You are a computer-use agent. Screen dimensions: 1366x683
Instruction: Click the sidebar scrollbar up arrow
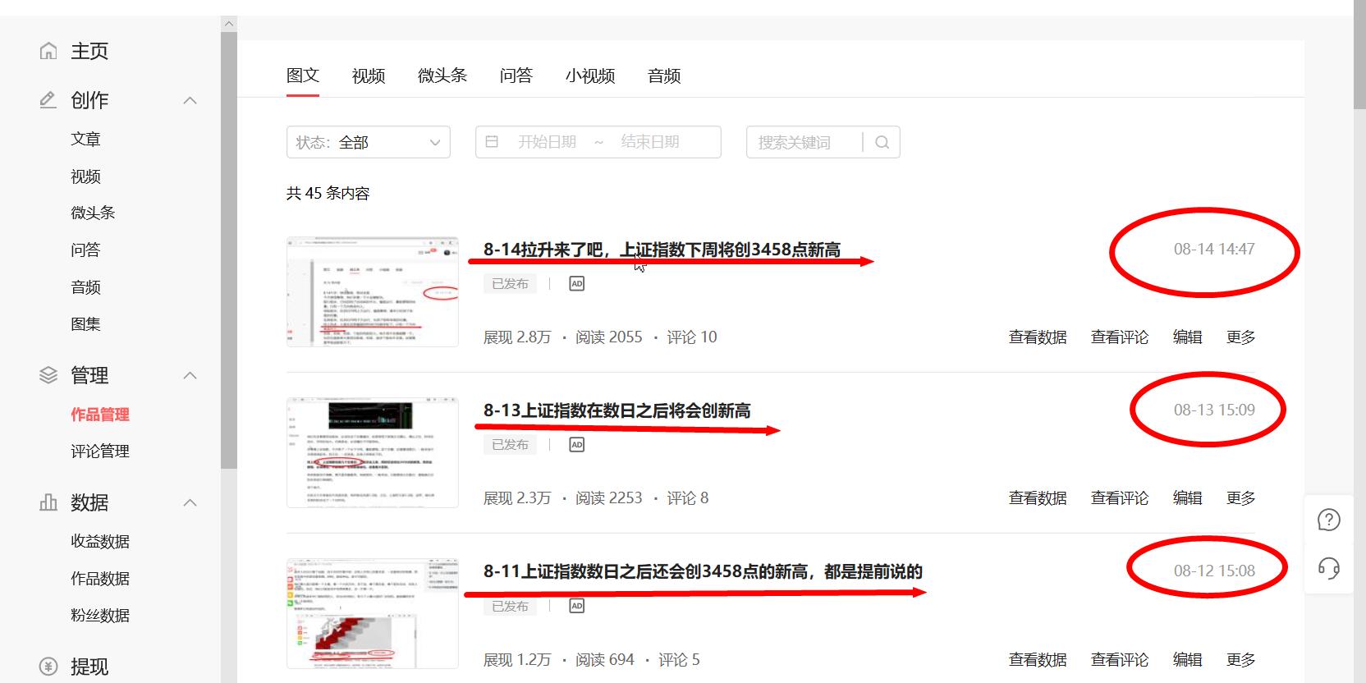(x=229, y=24)
